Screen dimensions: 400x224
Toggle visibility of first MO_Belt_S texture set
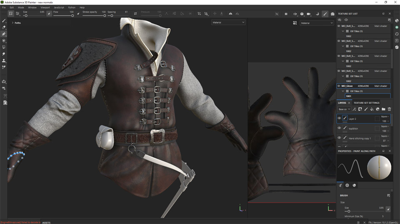339,26
